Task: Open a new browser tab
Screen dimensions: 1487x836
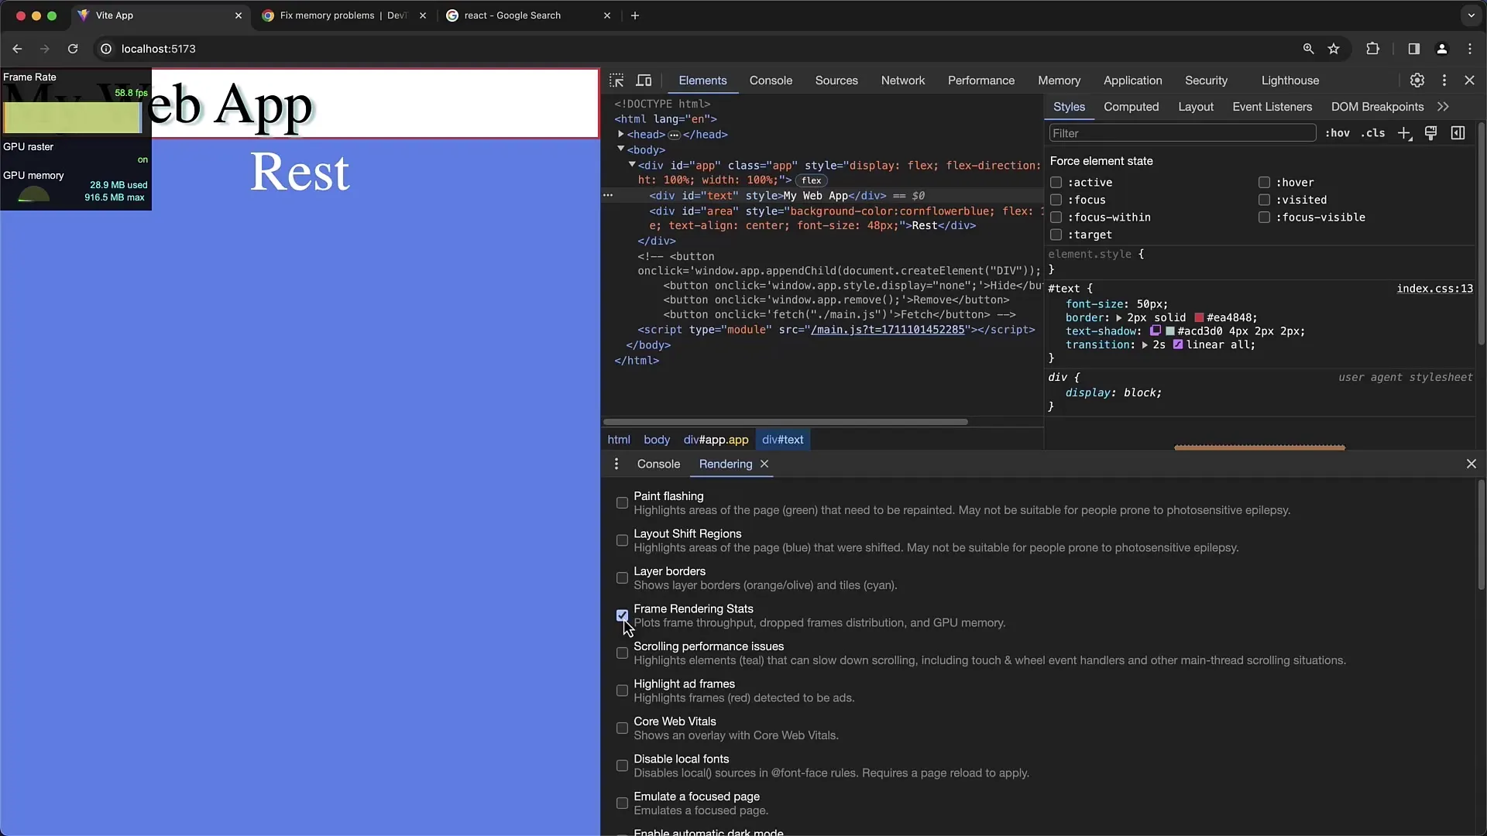Action: point(635,15)
